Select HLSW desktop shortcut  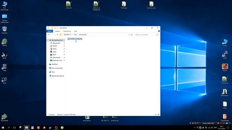(x=225, y=68)
